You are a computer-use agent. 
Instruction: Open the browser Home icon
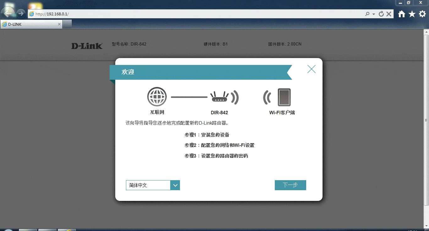tap(401, 14)
